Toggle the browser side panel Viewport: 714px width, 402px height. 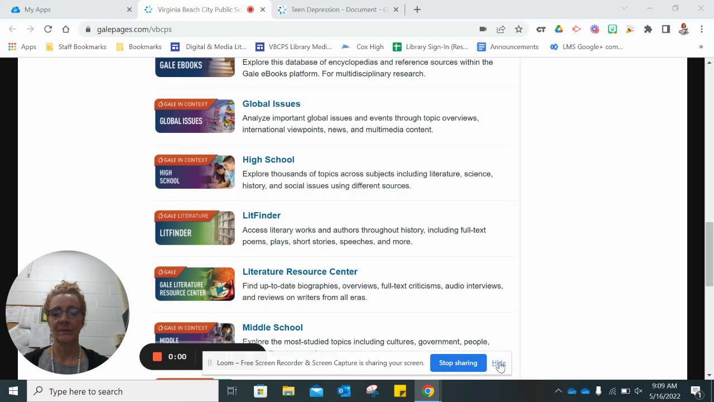coord(666,29)
